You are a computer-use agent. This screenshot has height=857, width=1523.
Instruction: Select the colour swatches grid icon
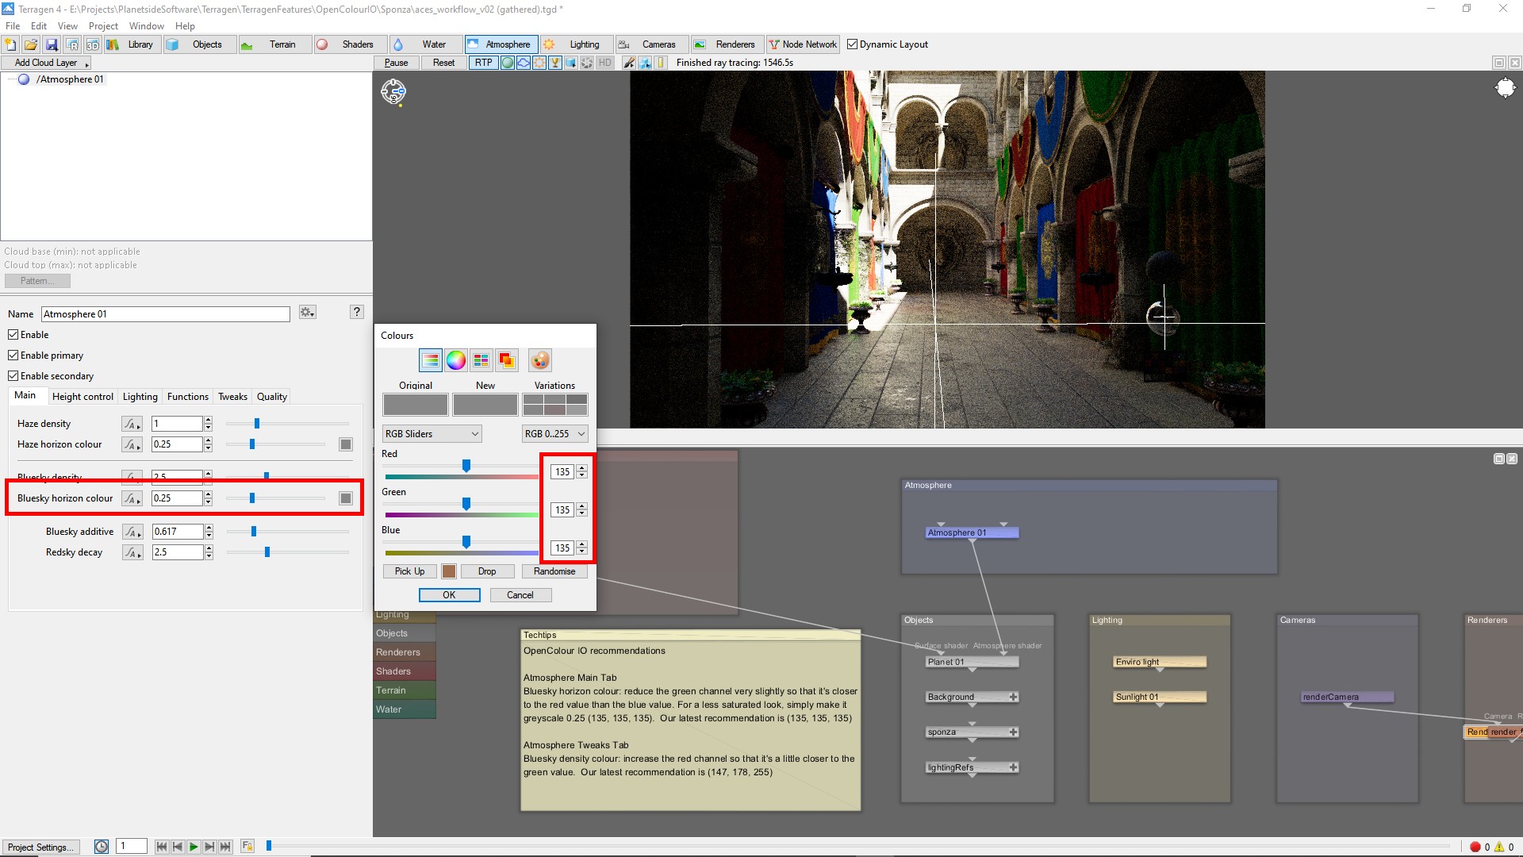pos(481,360)
